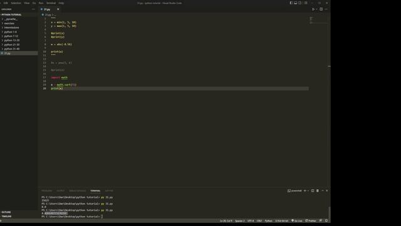Close the 31.py editor tab
This screenshot has width=401, height=226.
point(58,9)
